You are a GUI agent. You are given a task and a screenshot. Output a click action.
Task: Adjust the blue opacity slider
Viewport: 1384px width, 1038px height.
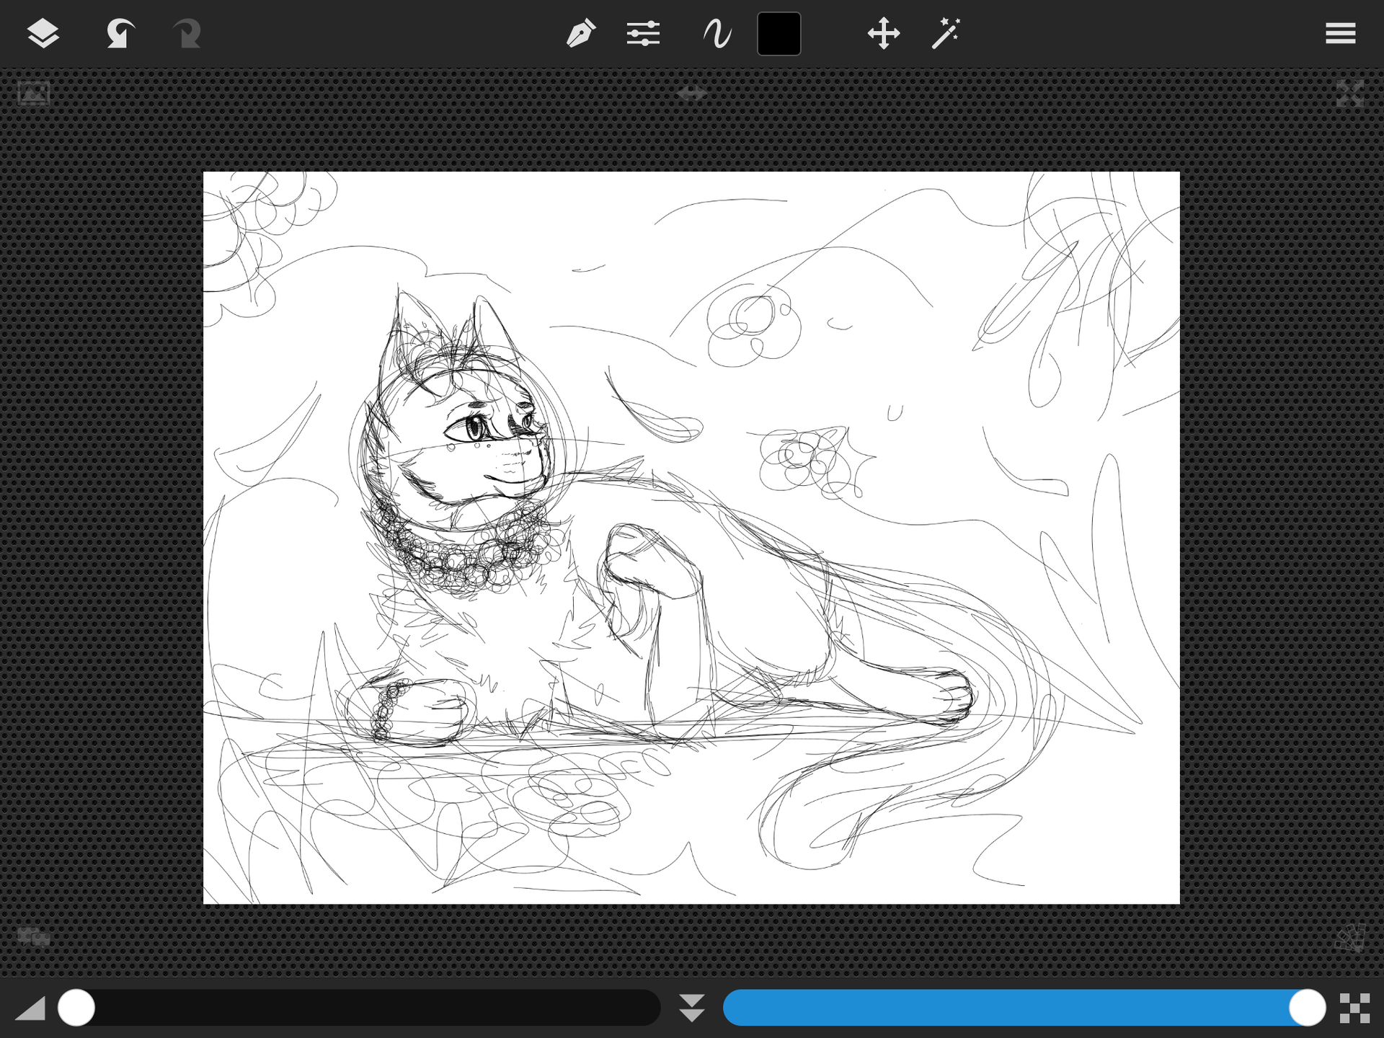point(1024,1008)
